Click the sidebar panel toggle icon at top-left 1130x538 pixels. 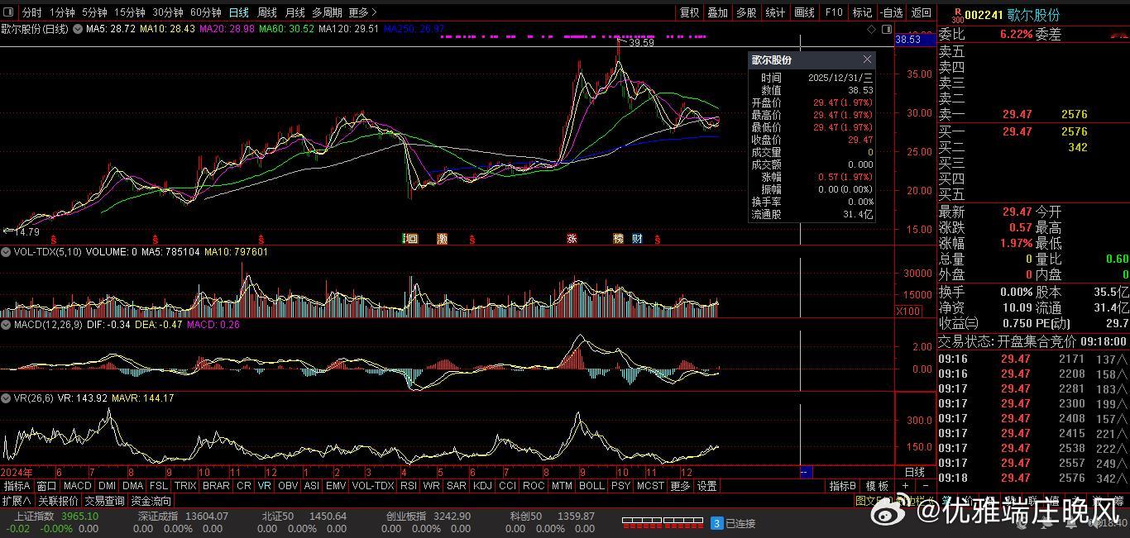[9, 12]
